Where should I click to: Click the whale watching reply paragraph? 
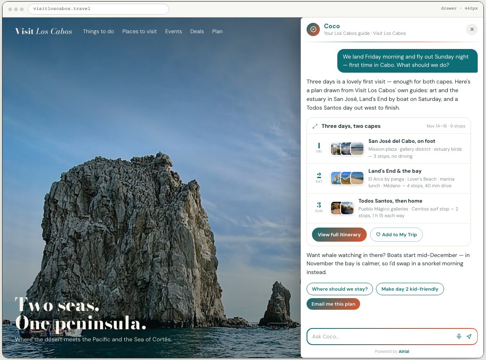388,264
